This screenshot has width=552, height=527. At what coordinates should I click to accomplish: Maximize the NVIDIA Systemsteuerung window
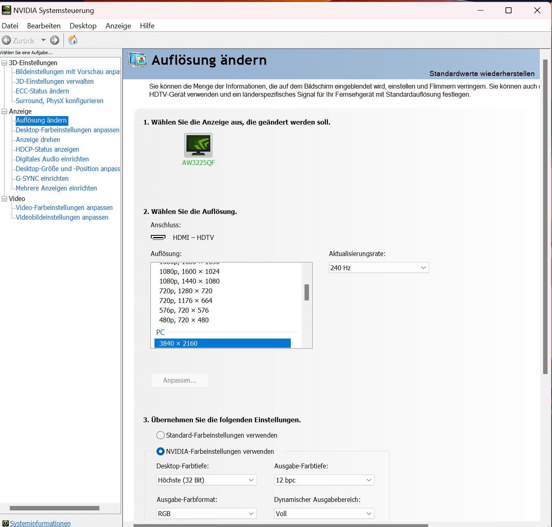pyautogui.click(x=509, y=11)
